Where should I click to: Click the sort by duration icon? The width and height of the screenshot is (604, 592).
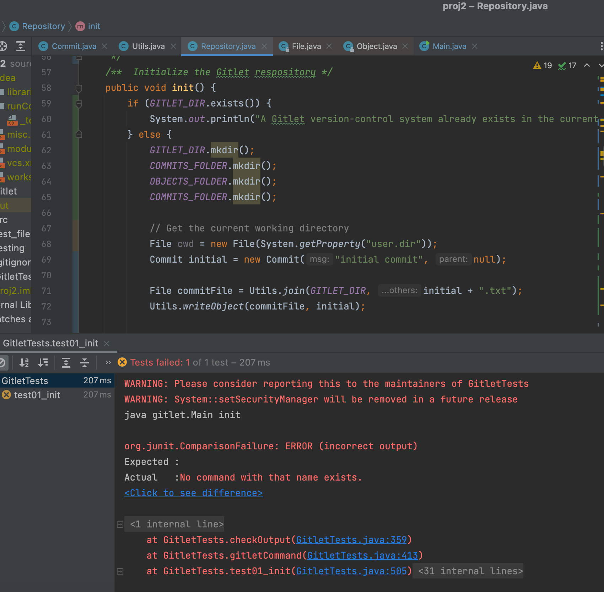click(x=43, y=362)
